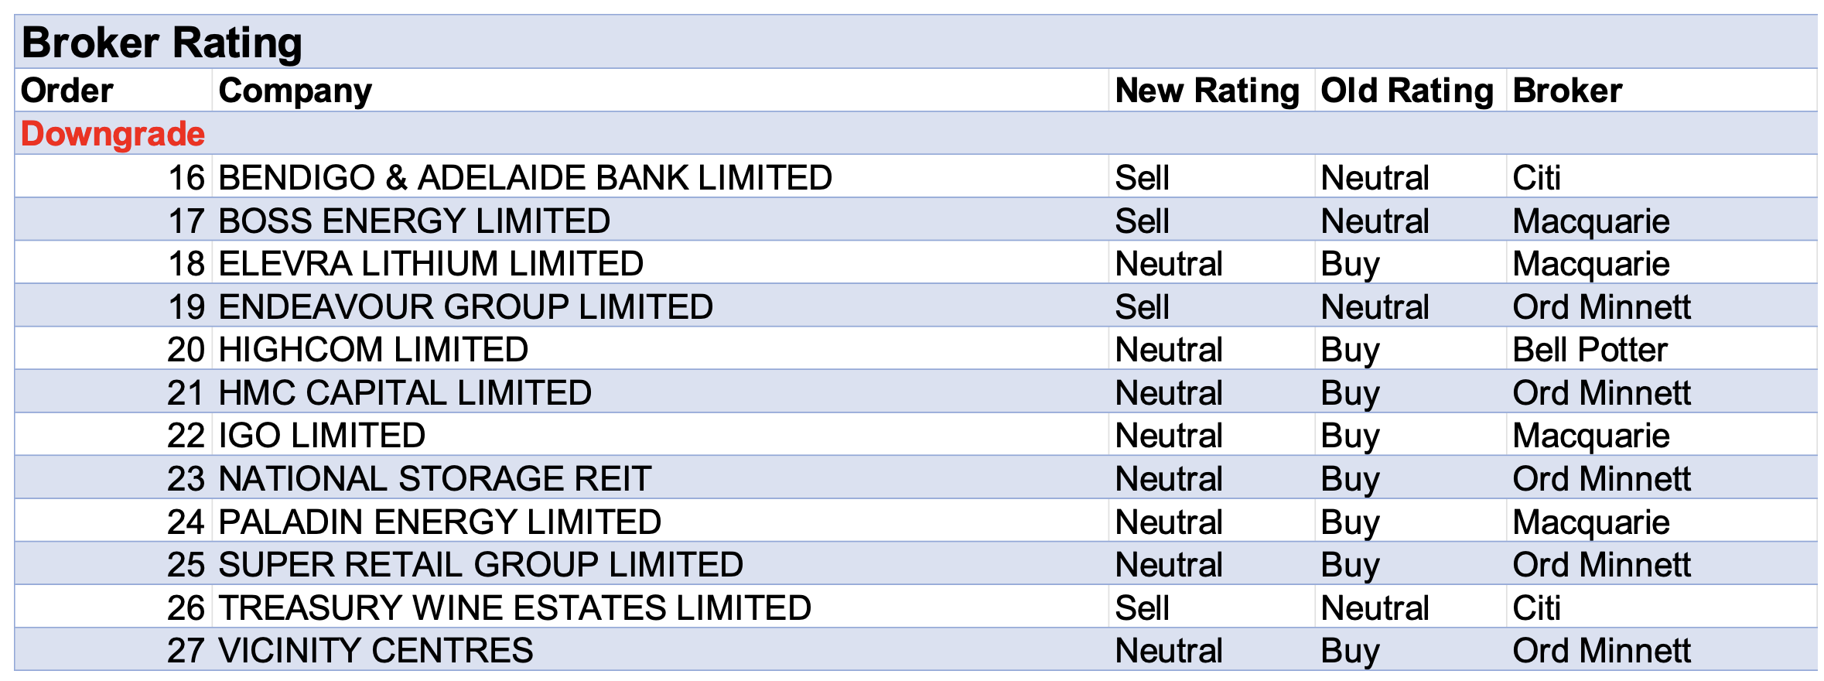
Task: Click the Treasury Wine Estates Limited cell
Action: [515, 608]
